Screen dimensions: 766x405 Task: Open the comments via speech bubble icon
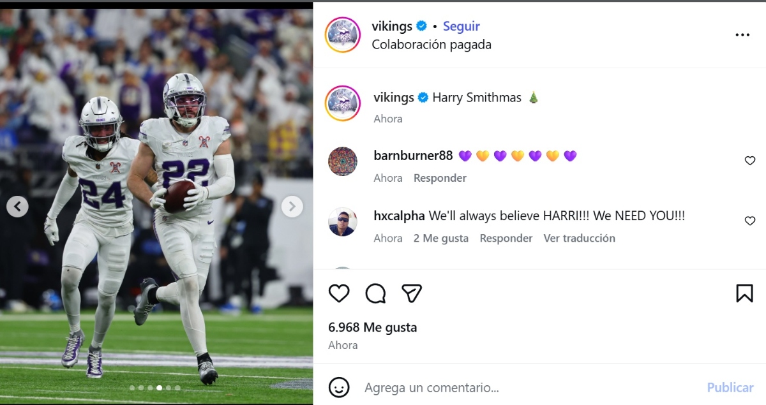(376, 293)
